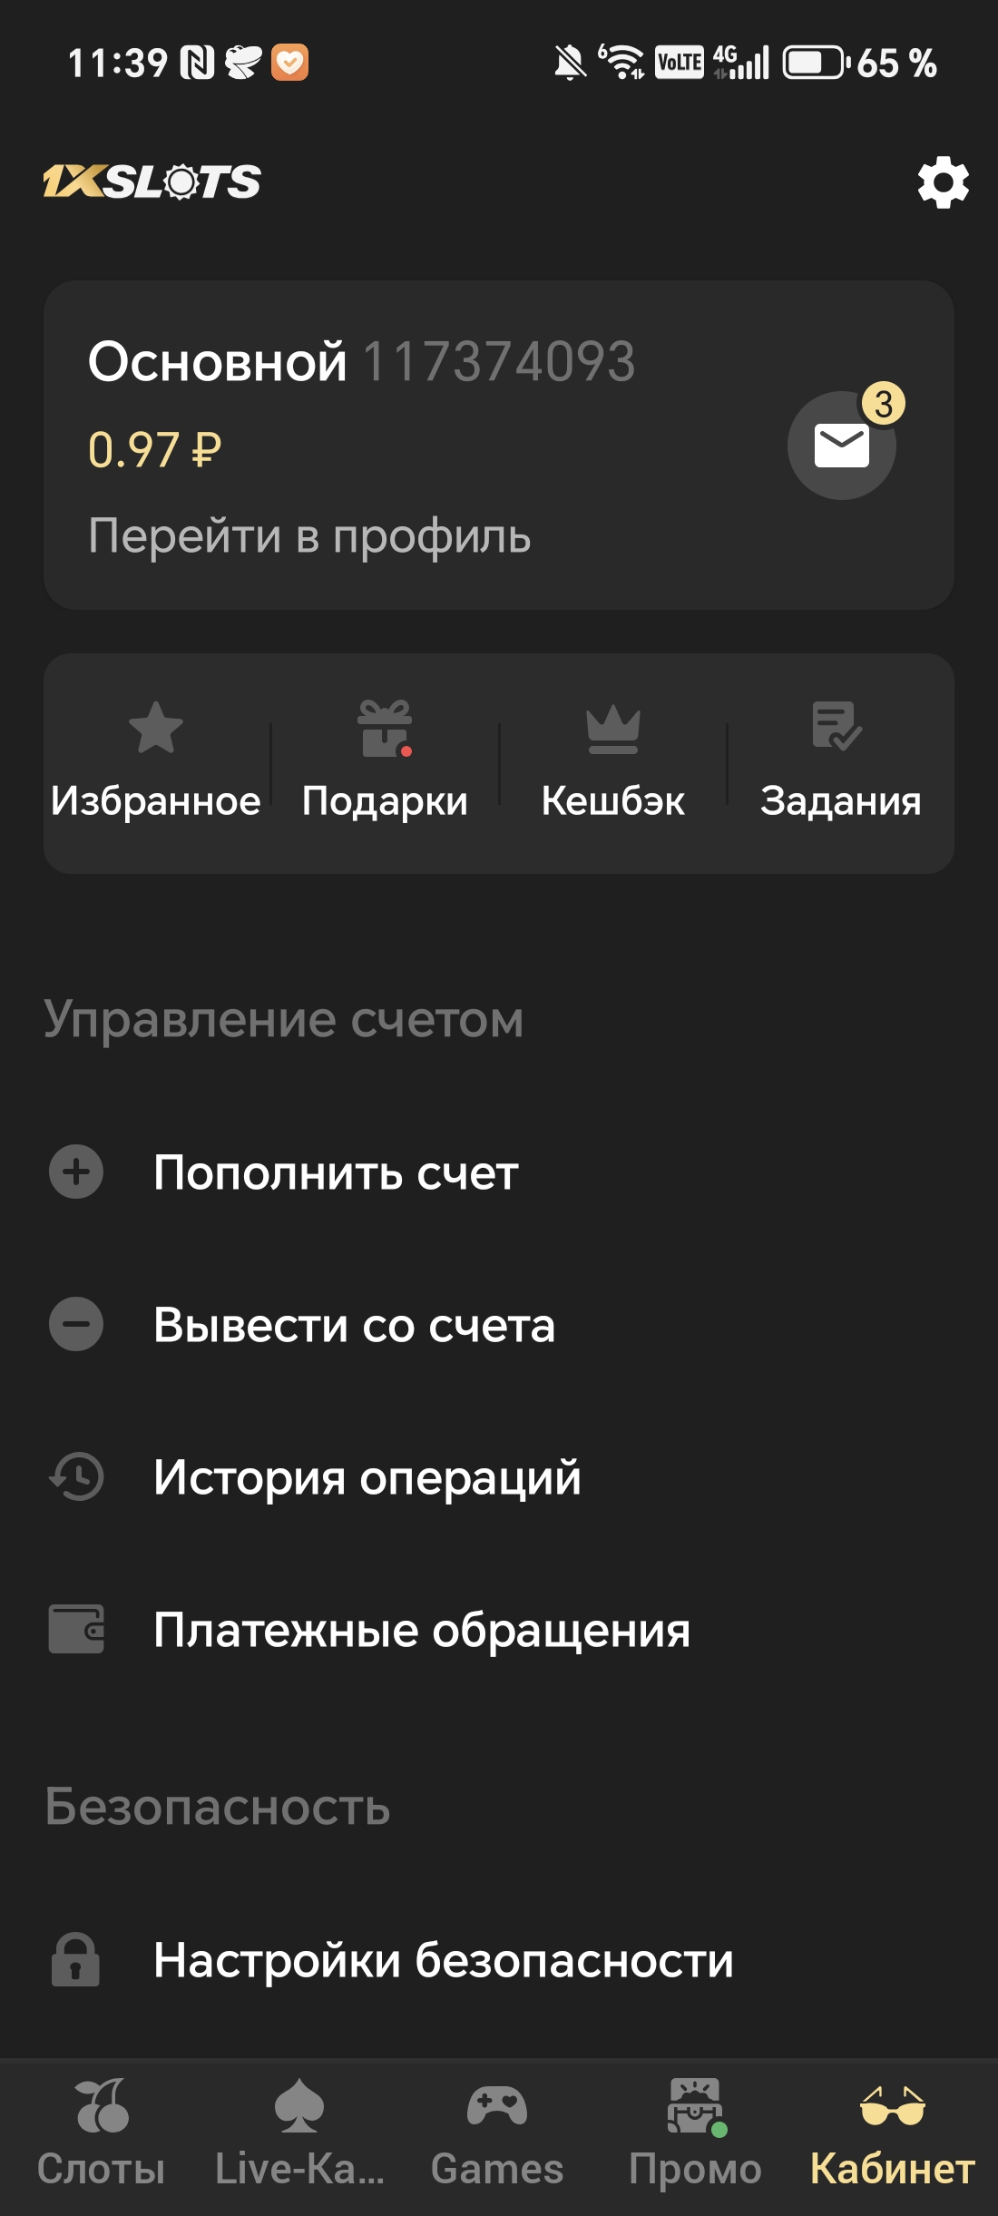Screen dimensions: 998x2216
Task: Tap the minus icon beside Вывести со счета
Action: [76, 1324]
